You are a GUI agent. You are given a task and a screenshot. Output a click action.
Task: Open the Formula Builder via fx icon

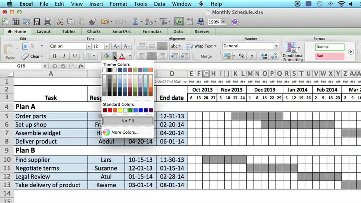click(x=179, y=21)
